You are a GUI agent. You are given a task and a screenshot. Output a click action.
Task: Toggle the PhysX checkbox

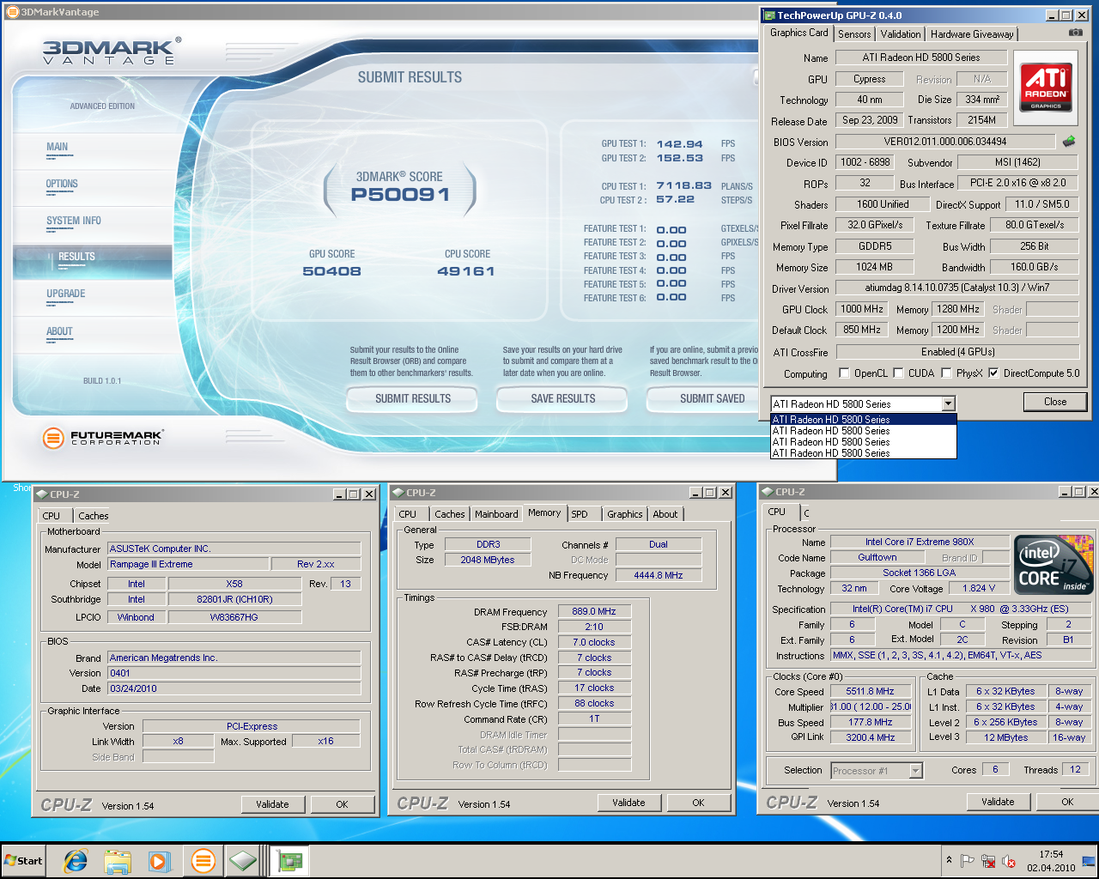tap(946, 373)
